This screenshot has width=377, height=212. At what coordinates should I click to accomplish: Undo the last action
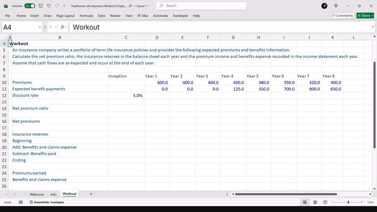(49, 6)
